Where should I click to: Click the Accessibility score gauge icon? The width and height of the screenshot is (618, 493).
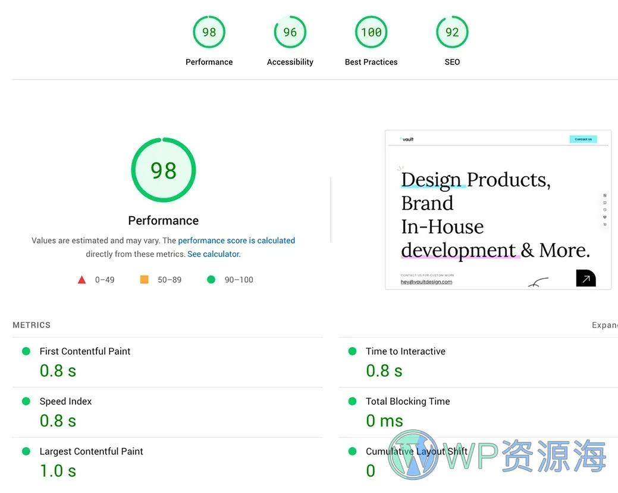click(290, 32)
